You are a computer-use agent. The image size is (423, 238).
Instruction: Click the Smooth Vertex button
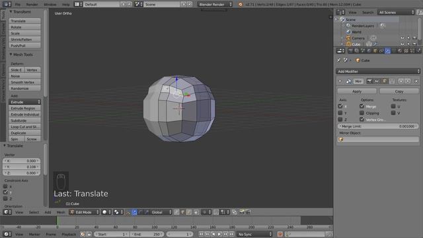(x=25, y=82)
